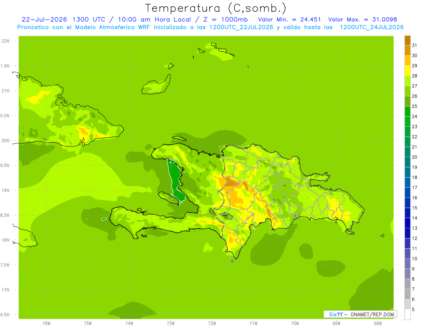This screenshot has height=328, width=424.
Task: Click the "76W" longitude axis label
Action: click(46, 323)
